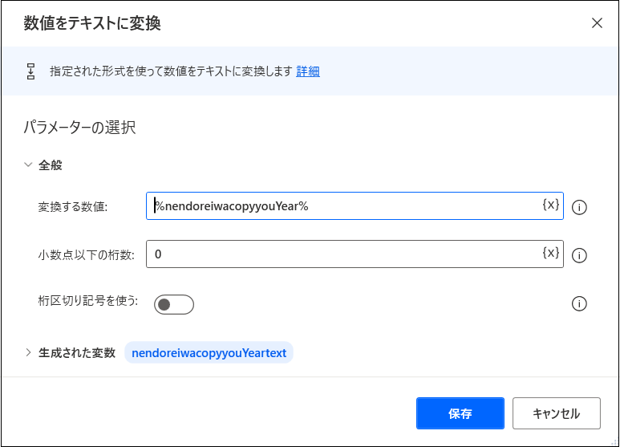Click the 変換する数値 label text
620x447 pixels.
(73, 206)
